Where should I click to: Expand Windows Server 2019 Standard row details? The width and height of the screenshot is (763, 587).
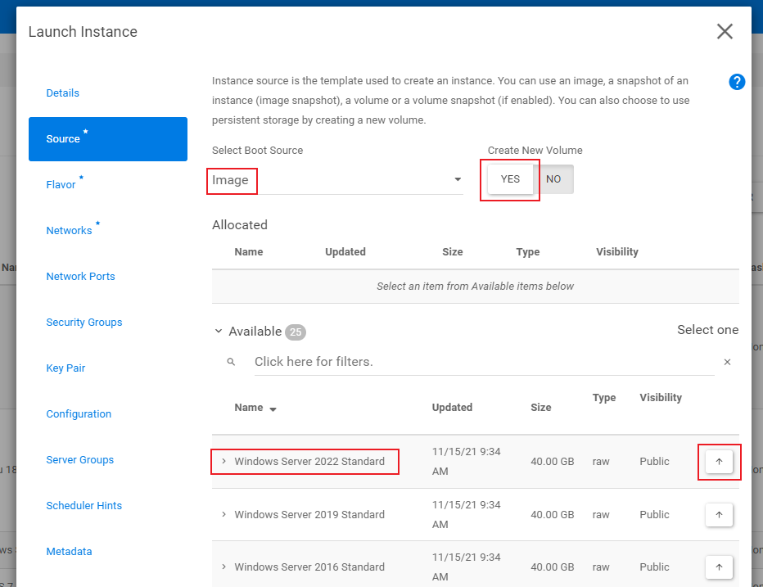coord(223,514)
